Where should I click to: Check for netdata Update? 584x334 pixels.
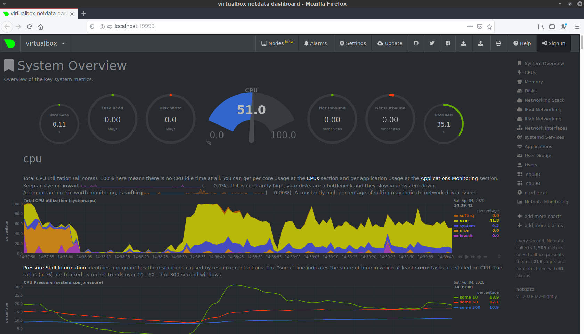[x=390, y=43]
